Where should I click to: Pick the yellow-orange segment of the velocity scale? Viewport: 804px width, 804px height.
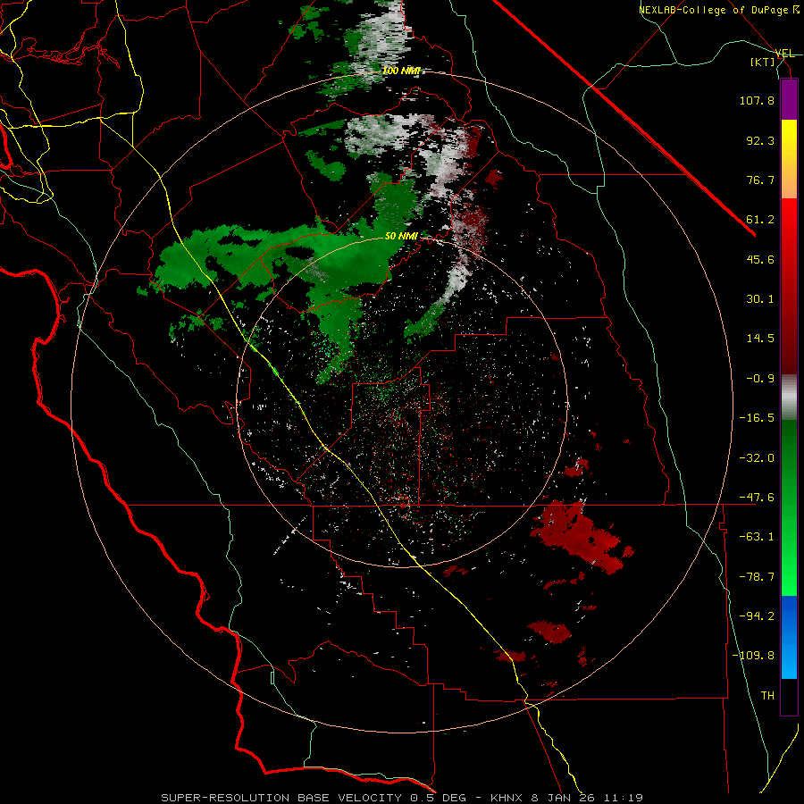coord(789,159)
